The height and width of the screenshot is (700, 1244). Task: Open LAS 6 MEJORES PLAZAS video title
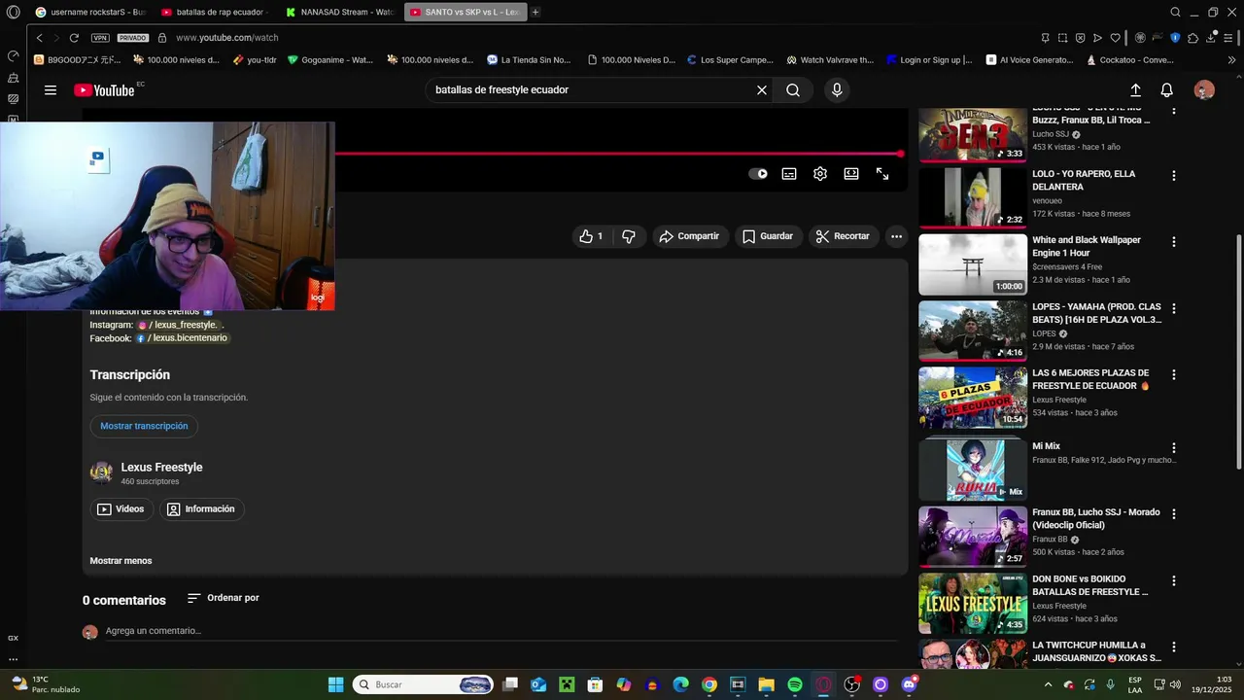coord(1091,379)
